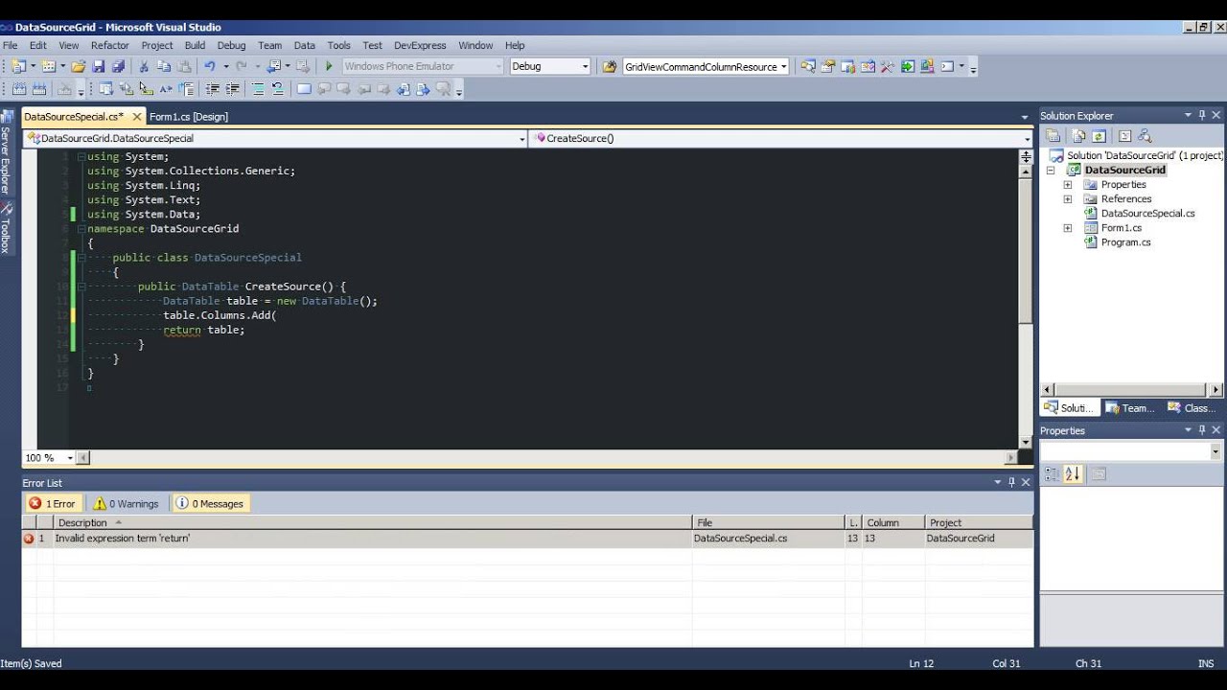Switch to the Team Explorer bottom tab
This screenshot has width=1227, height=690.
click(x=1129, y=407)
